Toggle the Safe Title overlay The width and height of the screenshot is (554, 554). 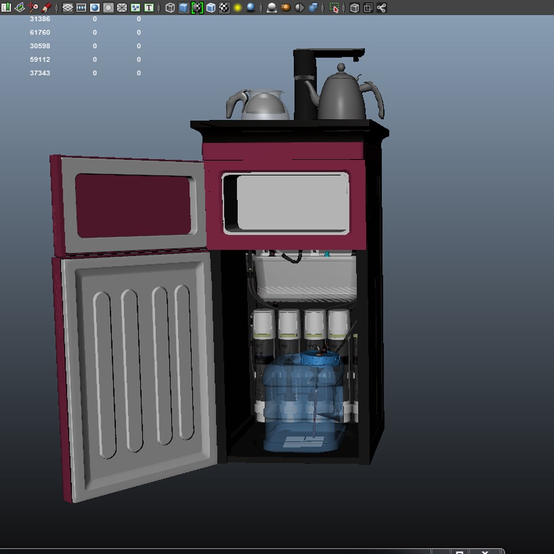point(149,7)
